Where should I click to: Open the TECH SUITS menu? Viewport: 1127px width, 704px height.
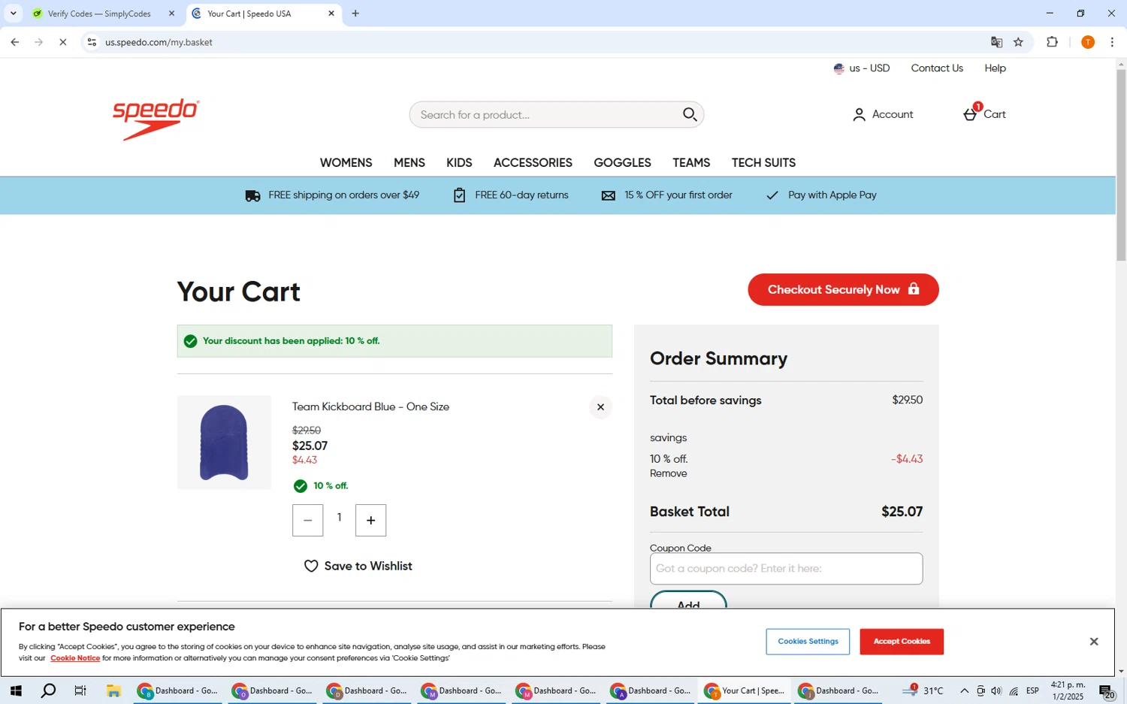click(x=763, y=163)
